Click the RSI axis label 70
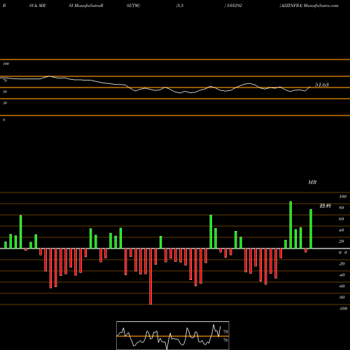Viewport: 350px width, 350px height. 5,80
